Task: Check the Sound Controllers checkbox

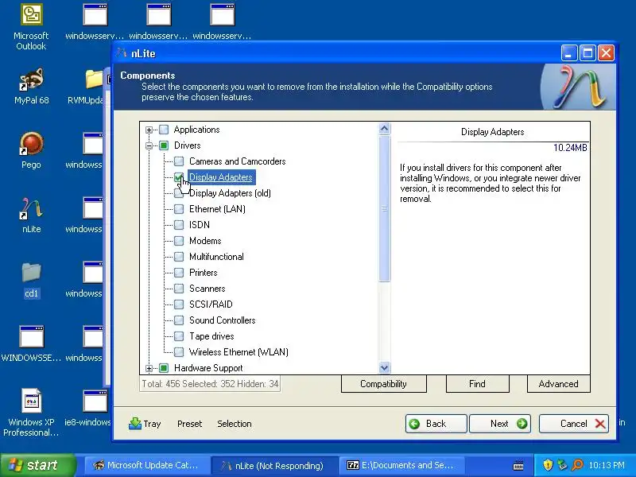Action: 179,320
